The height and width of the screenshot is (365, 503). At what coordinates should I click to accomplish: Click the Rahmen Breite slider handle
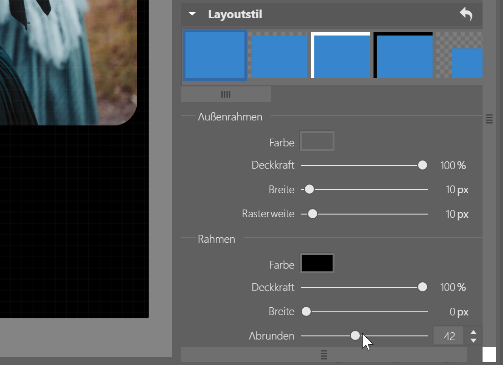[x=306, y=312]
